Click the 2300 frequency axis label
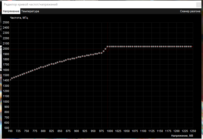The width and height of the screenshot is (203, 139). pyautogui.click(x=6, y=33)
